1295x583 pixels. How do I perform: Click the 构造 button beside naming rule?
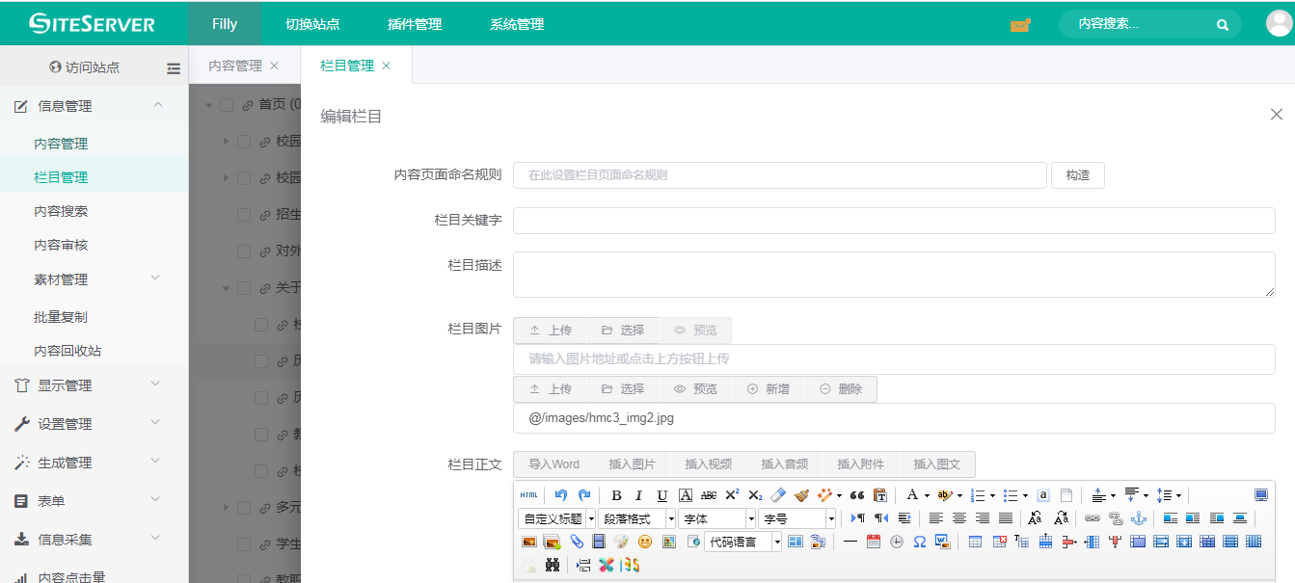(x=1077, y=175)
